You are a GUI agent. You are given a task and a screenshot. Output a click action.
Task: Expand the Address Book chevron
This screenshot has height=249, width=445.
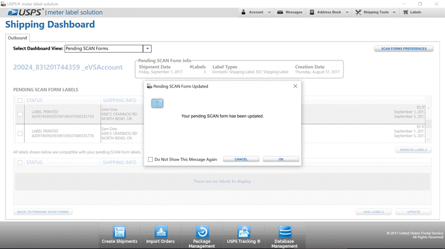347,13
